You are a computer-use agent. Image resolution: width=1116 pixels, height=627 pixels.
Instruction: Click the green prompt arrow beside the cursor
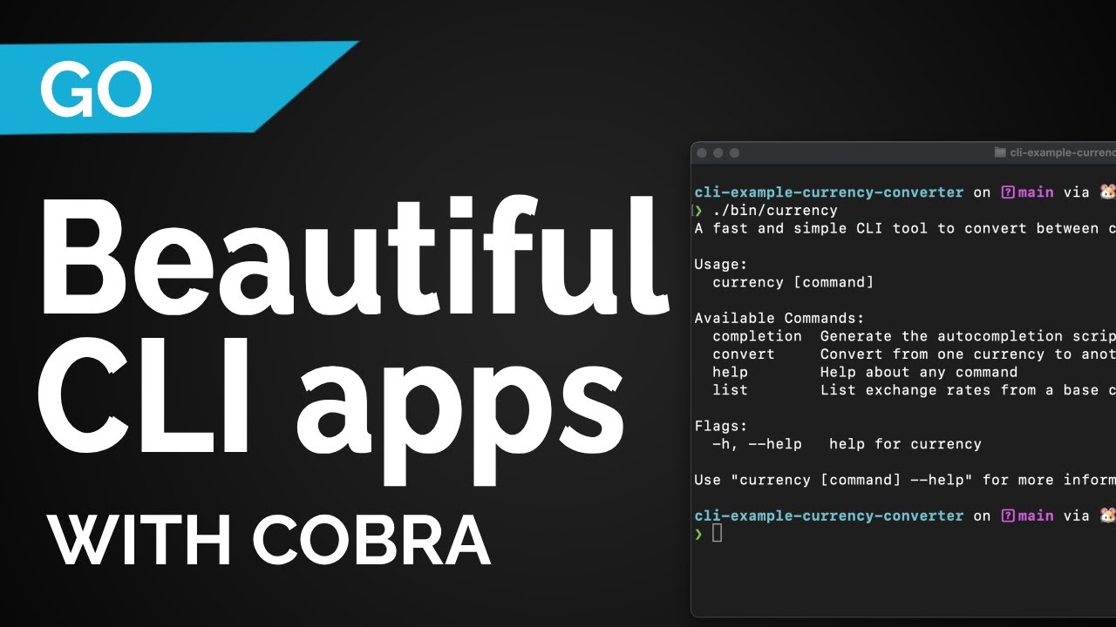click(698, 534)
